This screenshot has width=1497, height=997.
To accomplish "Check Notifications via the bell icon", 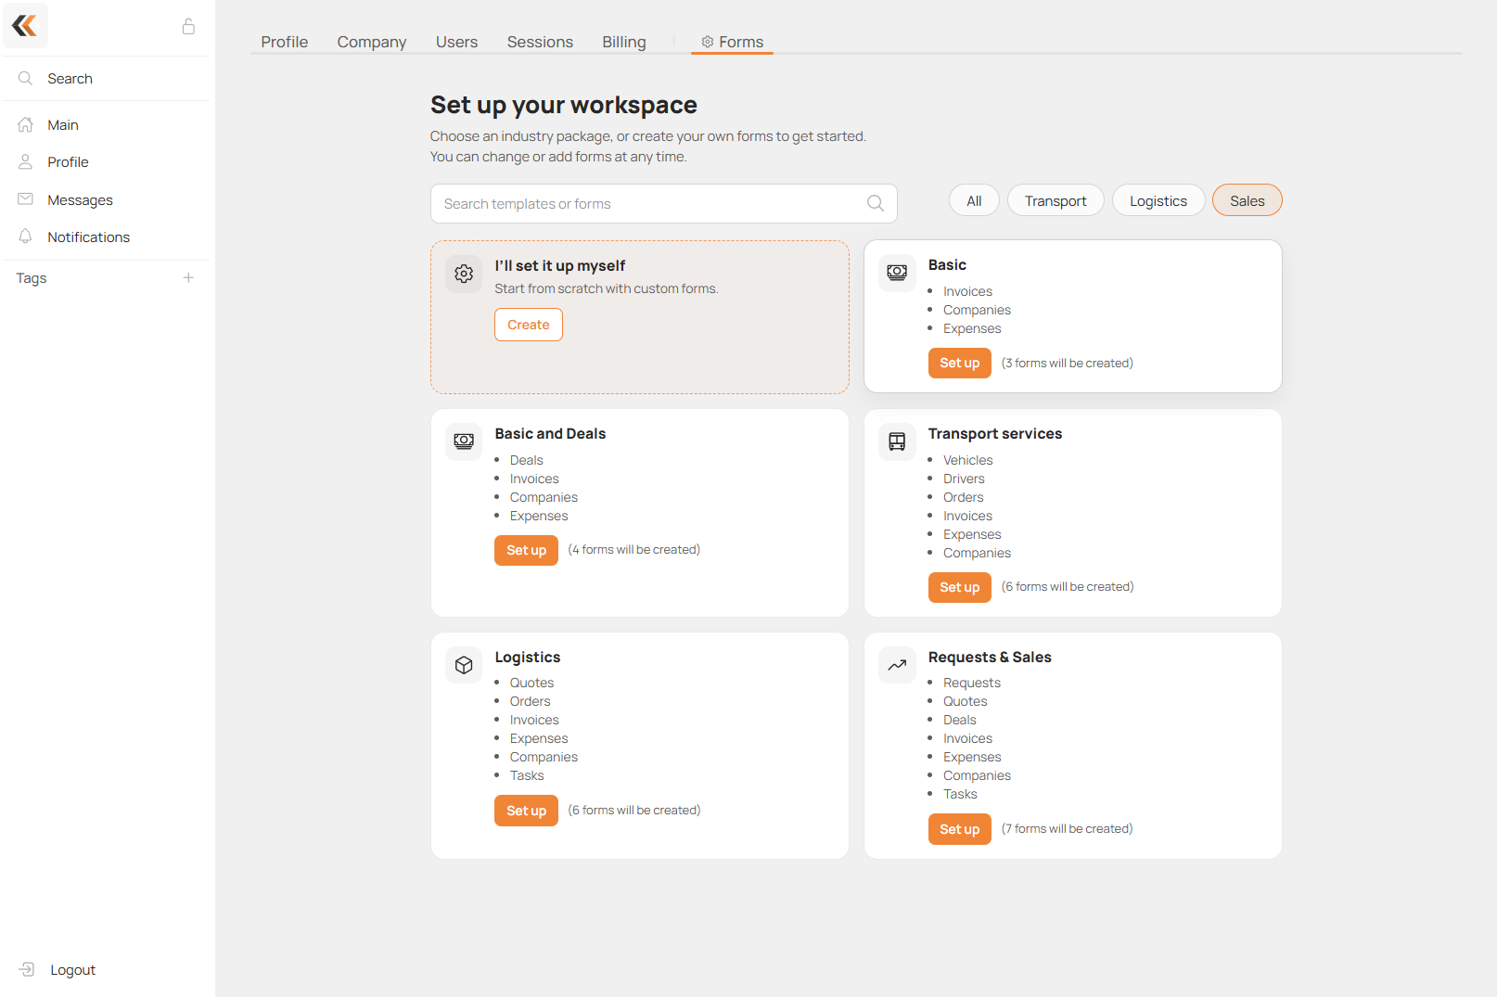I will pyautogui.click(x=25, y=236).
